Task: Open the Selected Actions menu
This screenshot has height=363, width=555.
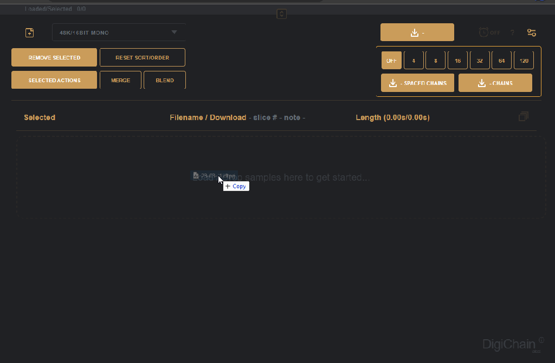Action: click(x=54, y=80)
